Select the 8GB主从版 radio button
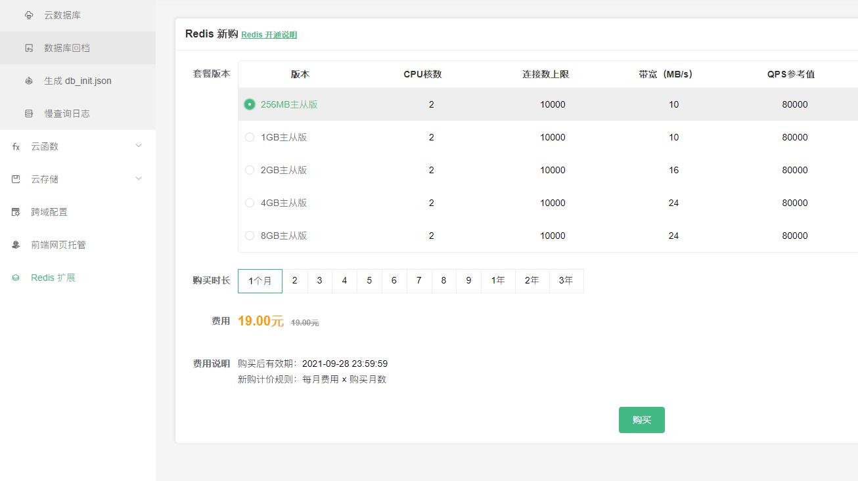This screenshot has height=481, width=858. point(250,236)
